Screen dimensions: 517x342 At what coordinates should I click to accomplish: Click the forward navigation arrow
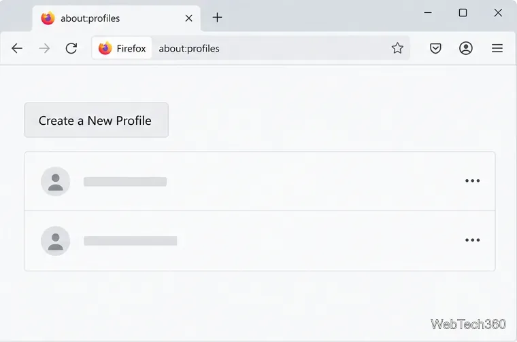(x=44, y=49)
